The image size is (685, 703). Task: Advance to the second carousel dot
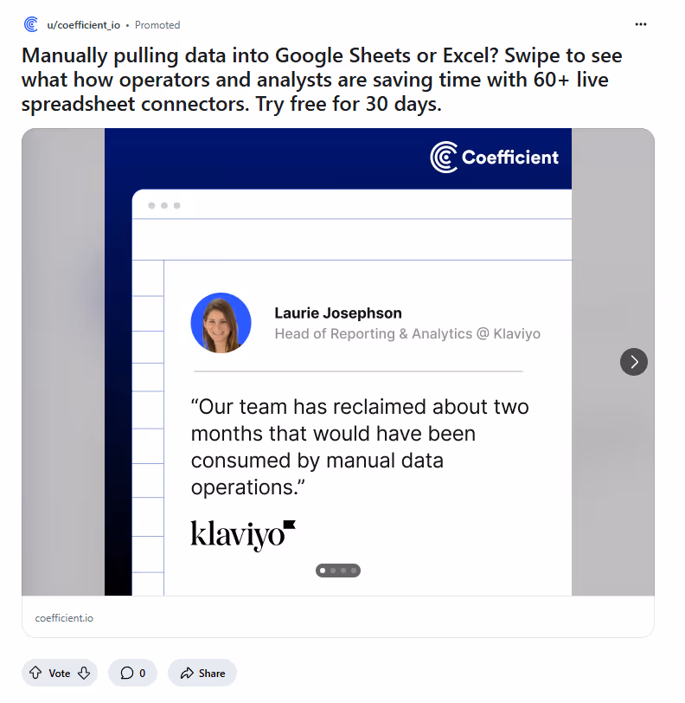334,571
